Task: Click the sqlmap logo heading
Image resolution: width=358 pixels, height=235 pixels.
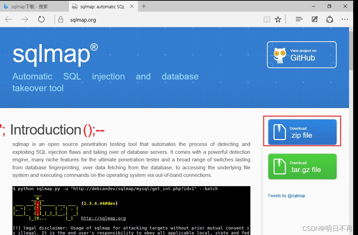Action: coord(55,54)
